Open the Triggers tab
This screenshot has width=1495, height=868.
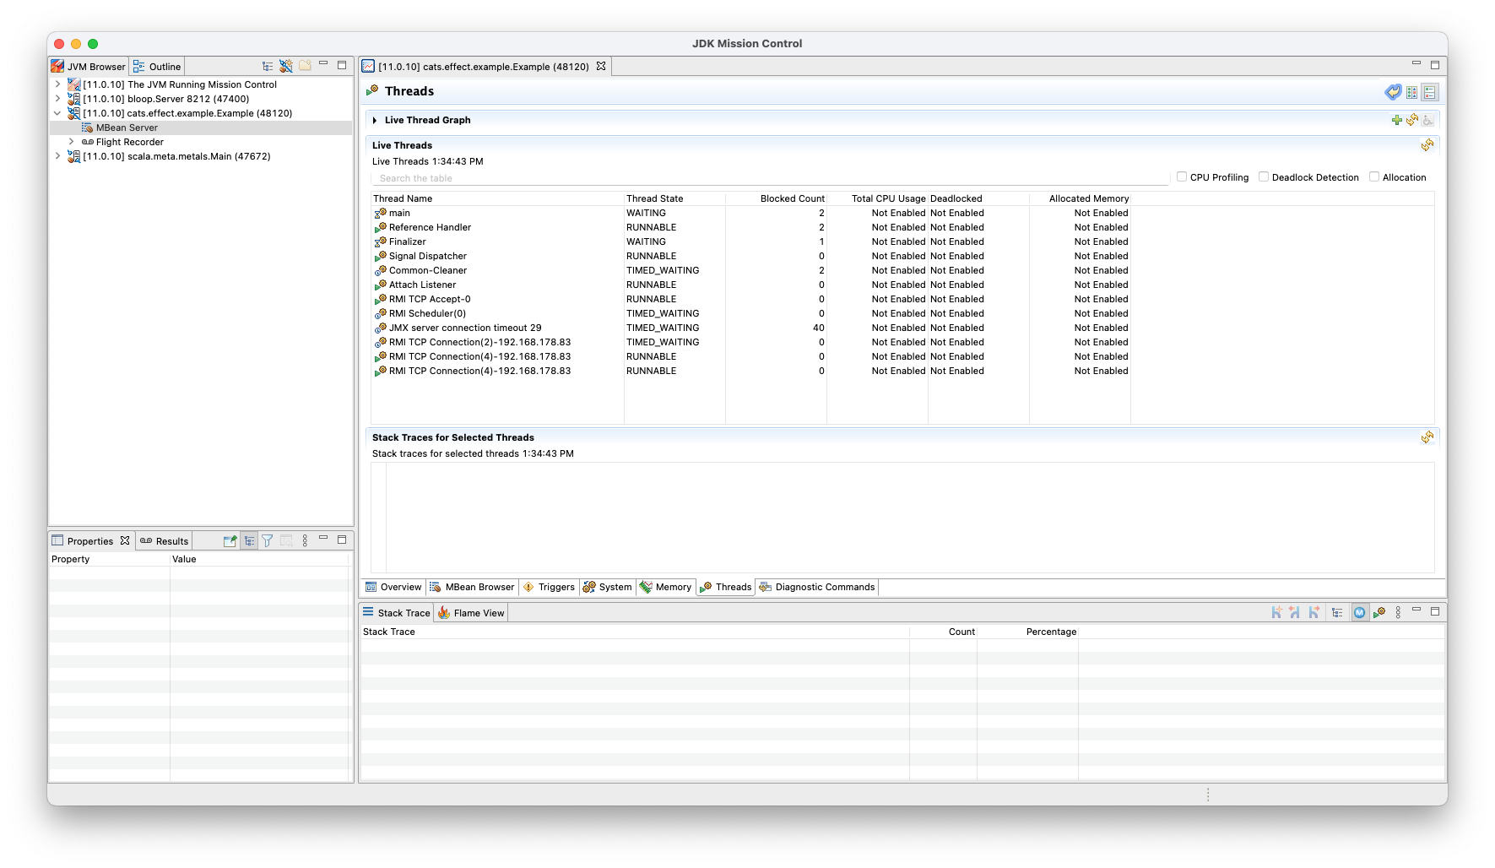pyautogui.click(x=549, y=587)
